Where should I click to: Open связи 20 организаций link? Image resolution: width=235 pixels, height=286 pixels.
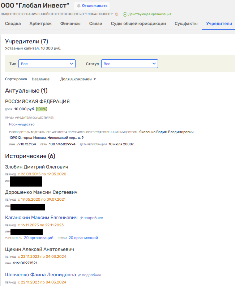[83, 238]
